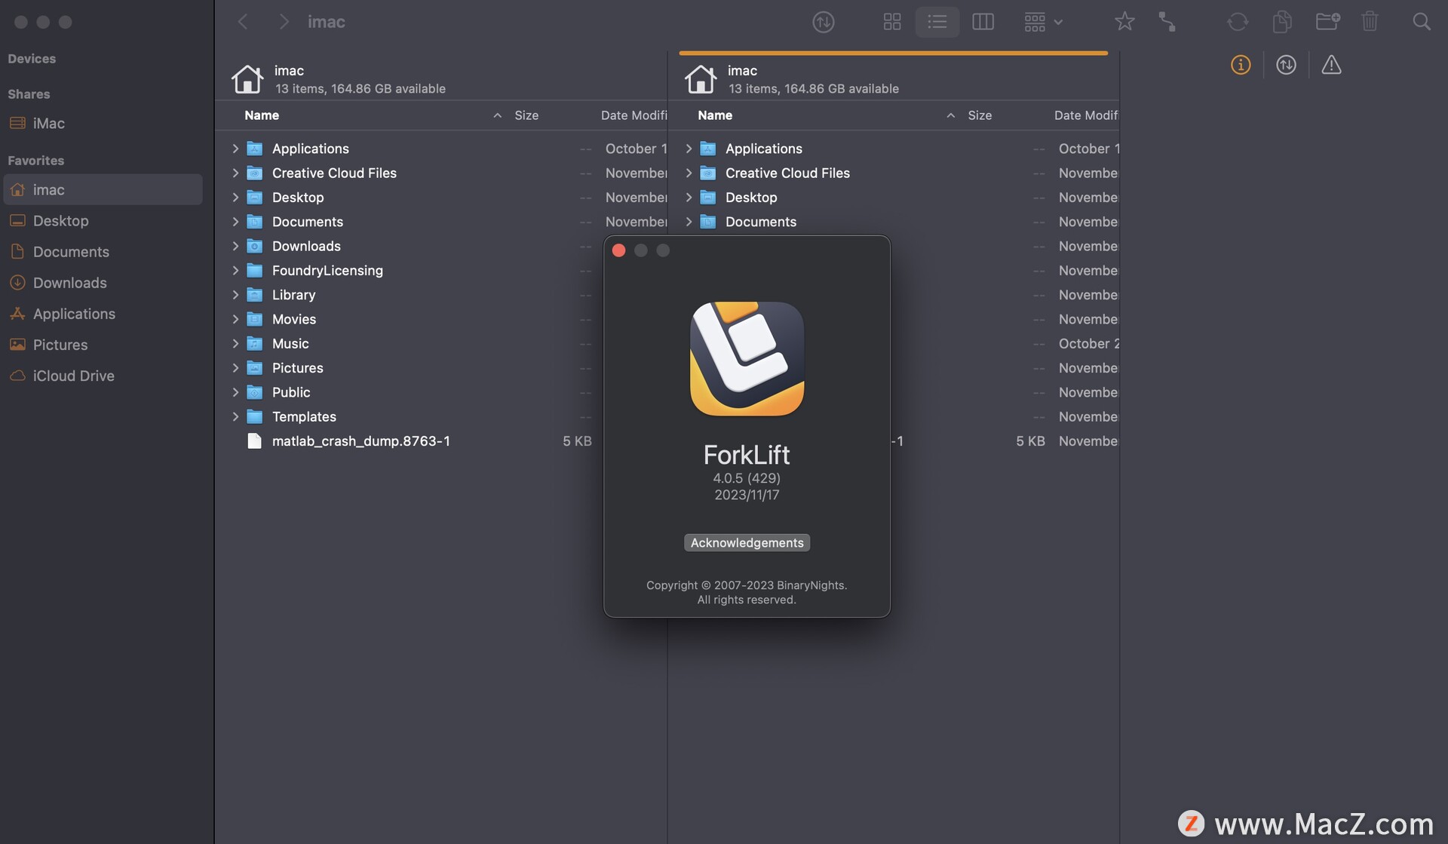Image resolution: width=1448 pixels, height=844 pixels.
Task: Expand Public folder in left pane
Action: click(235, 392)
